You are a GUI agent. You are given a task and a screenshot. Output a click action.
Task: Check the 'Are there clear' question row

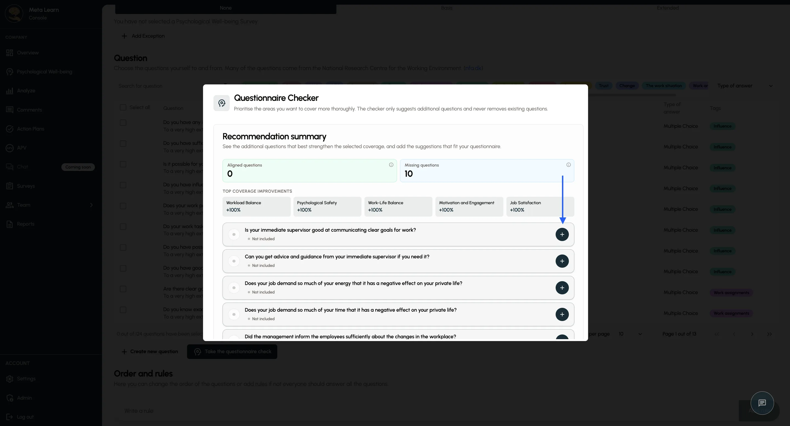click(123, 289)
